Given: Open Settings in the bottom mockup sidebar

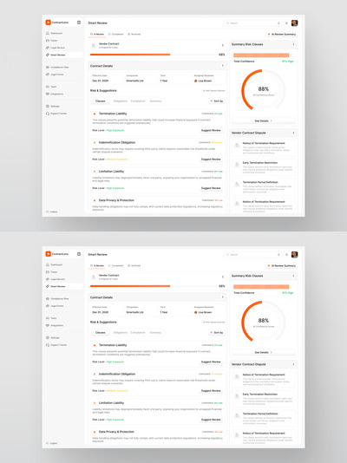Looking at the screenshot, I should coord(53,338).
